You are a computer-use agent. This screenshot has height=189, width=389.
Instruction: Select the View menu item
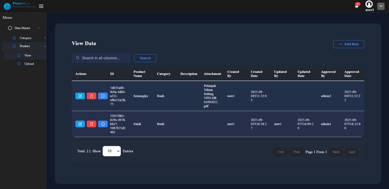[28, 55]
